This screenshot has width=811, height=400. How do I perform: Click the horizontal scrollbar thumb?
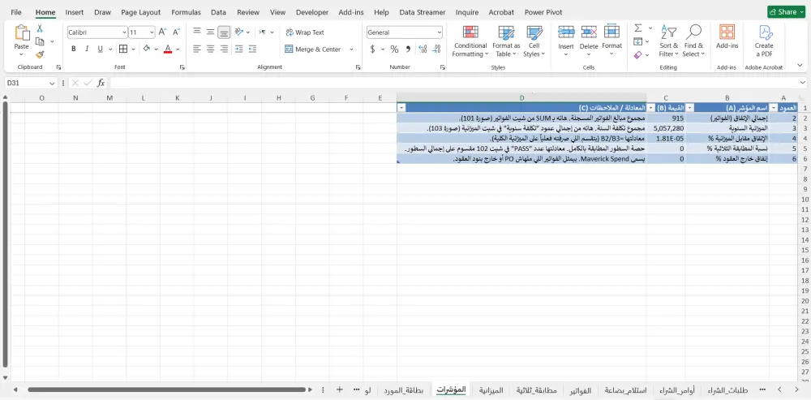pos(167,389)
